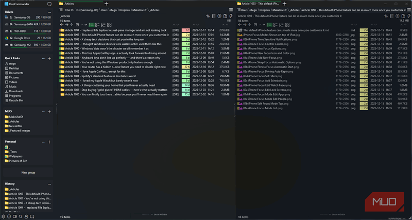Go back in left _Articles pane
This screenshot has width=412, height=220.
62,25
